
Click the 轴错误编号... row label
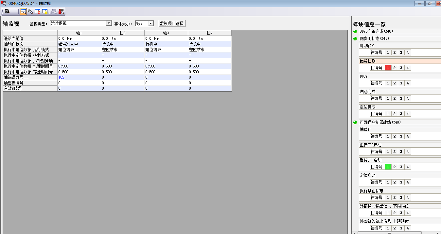[16, 78]
